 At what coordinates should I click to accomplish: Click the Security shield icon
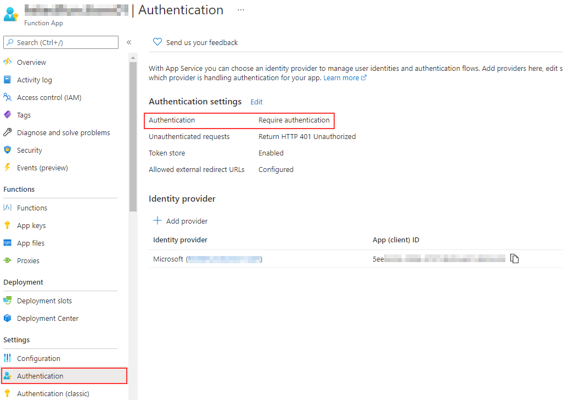7,150
